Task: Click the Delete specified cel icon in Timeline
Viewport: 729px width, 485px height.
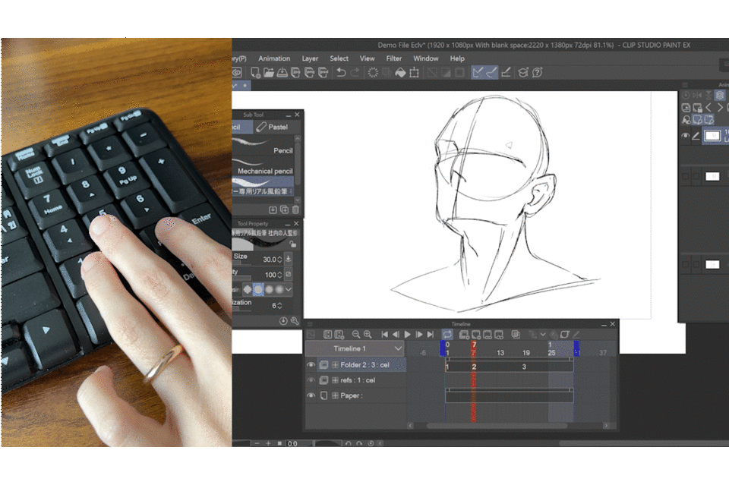Action: (499, 335)
